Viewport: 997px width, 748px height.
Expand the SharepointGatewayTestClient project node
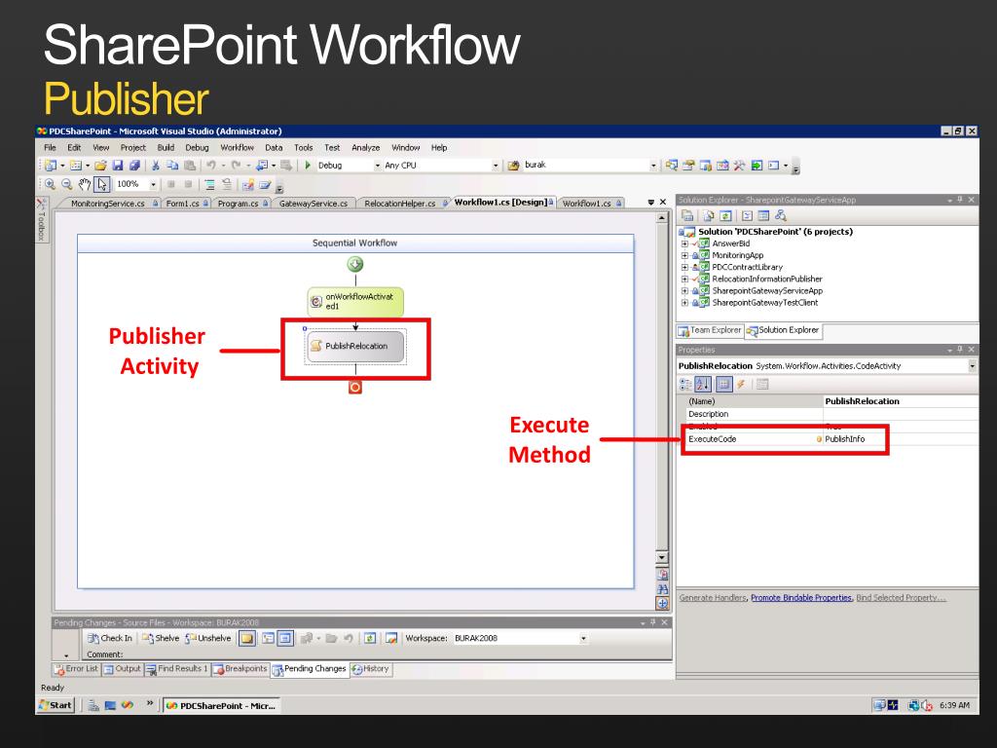pos(684,303)
